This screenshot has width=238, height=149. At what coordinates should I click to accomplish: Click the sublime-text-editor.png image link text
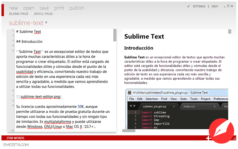point(40,97)
